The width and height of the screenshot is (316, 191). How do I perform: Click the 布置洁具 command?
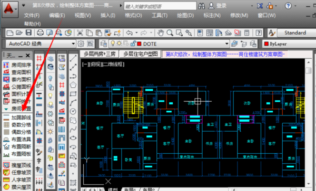17,140
